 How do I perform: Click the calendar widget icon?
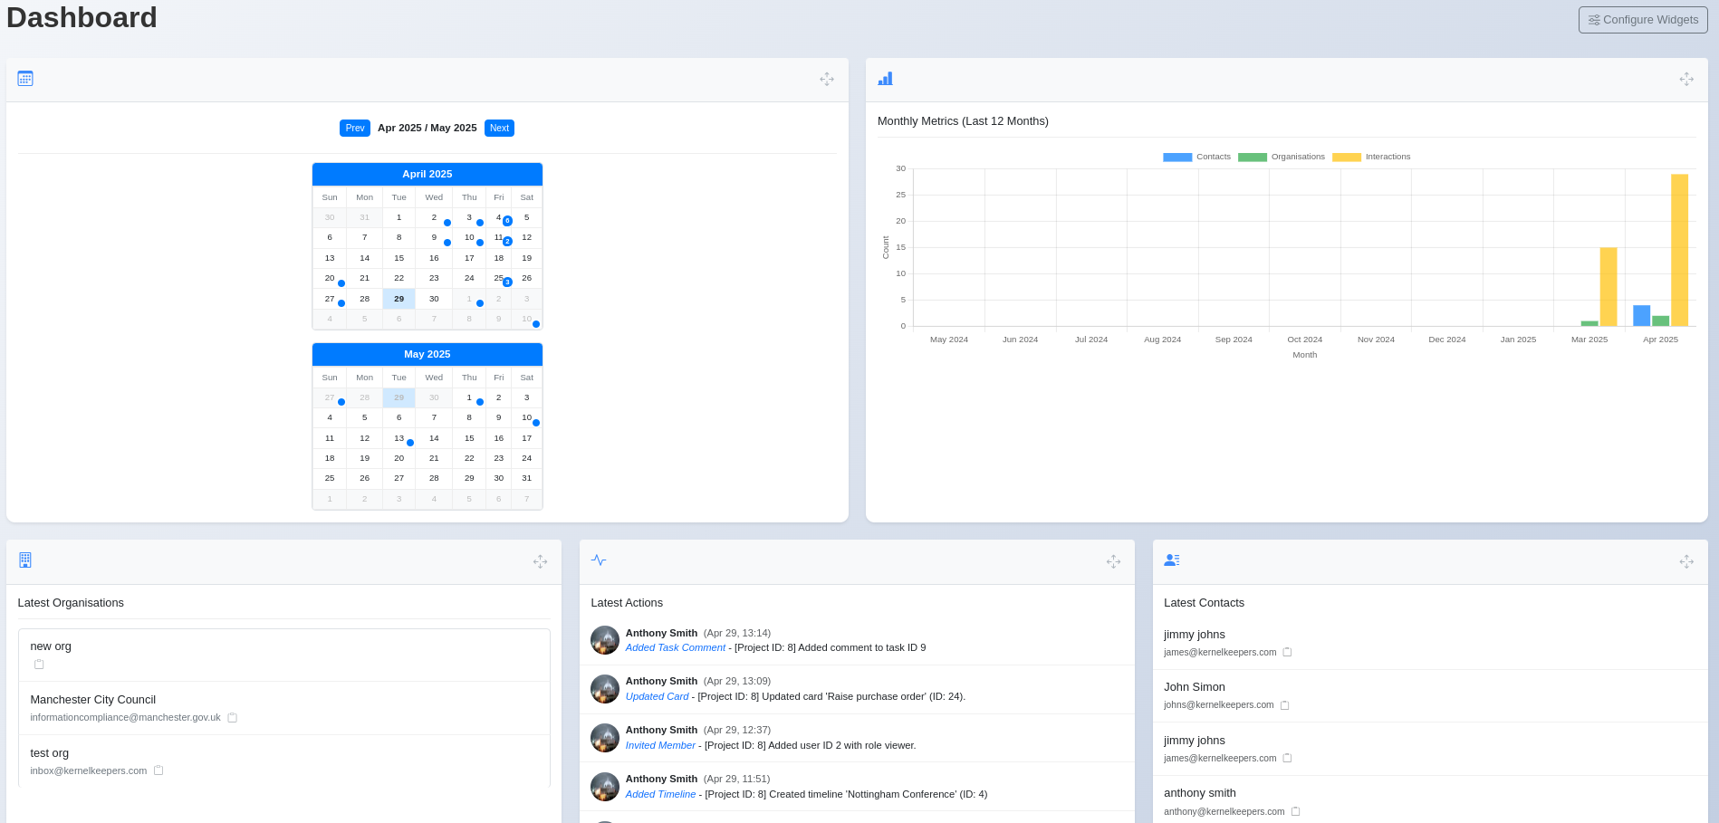(25, 79)
